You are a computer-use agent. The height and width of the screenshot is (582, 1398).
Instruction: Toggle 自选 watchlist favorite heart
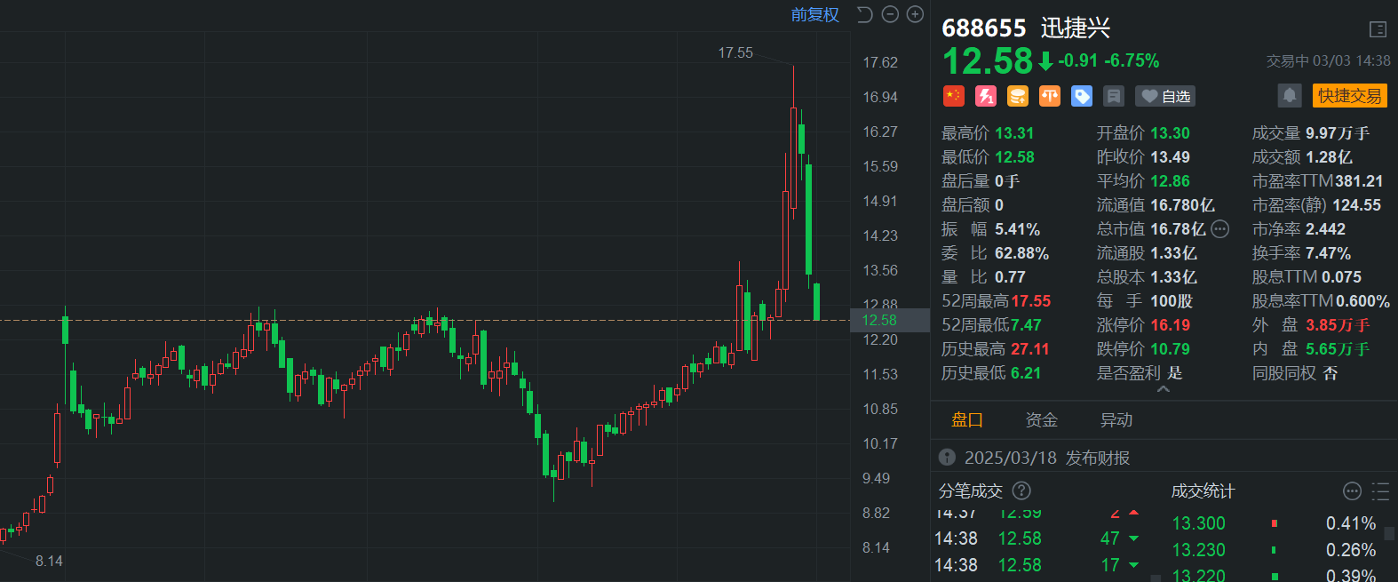[1165, 96]
